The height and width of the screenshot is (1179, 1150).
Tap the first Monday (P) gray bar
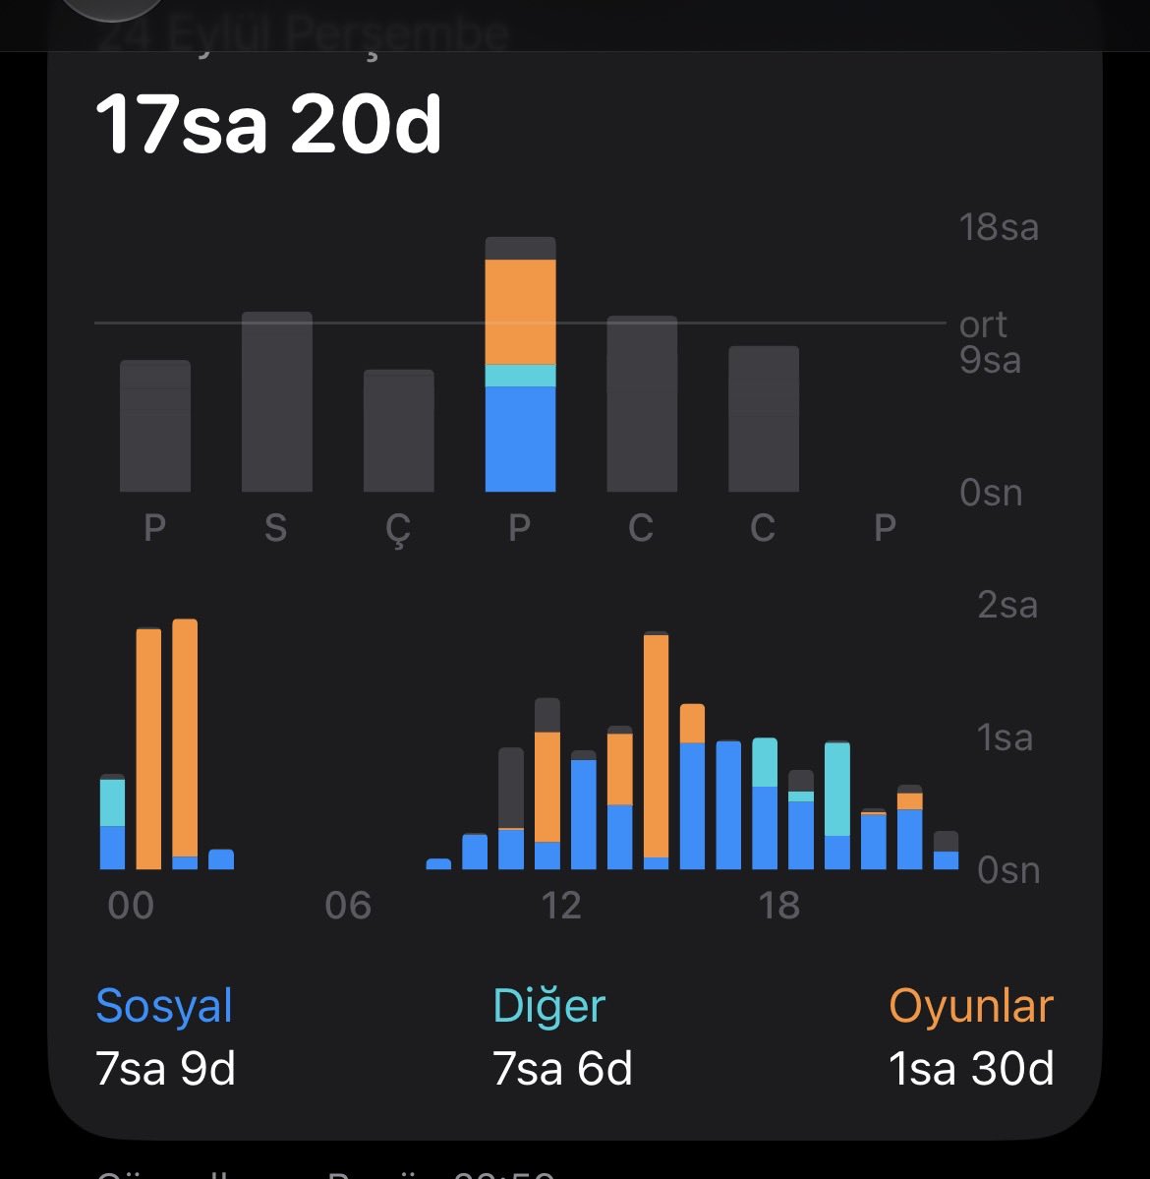(x=155, y=426)
